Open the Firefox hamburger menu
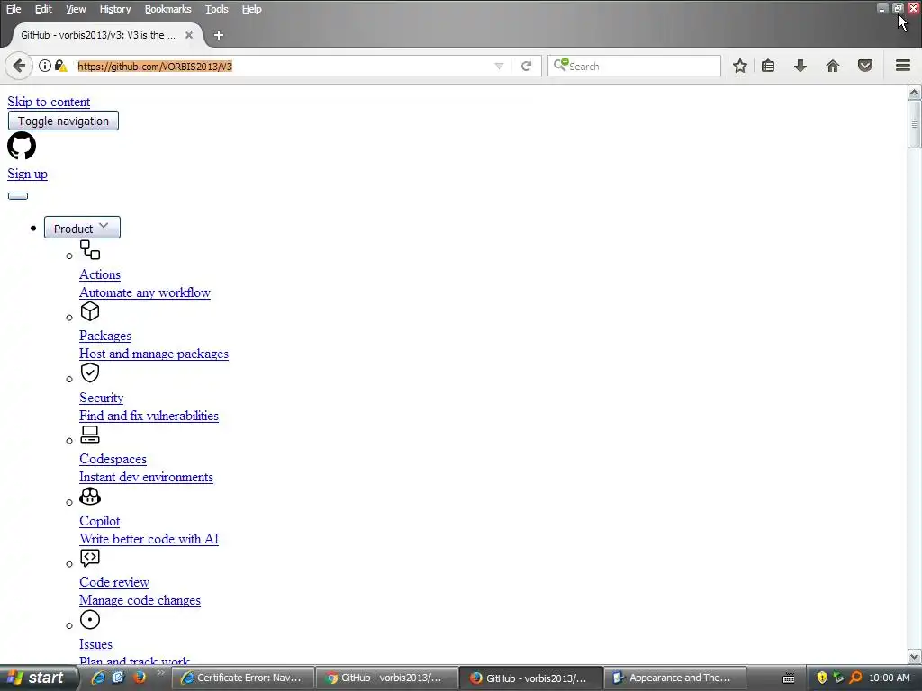 (x=903, y=66)
